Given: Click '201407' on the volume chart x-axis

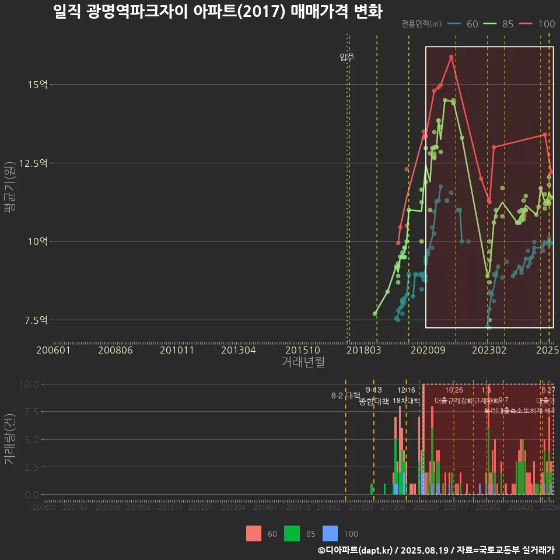Looking at the screenshot, I should click(x=265, y=507).
